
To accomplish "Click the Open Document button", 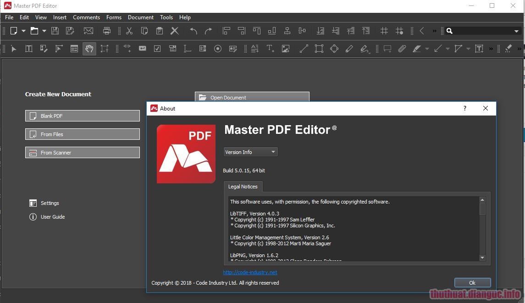I will pos(252,97).
